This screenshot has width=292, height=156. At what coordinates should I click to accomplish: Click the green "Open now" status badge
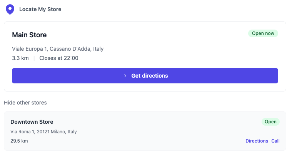tap(263, 33)
